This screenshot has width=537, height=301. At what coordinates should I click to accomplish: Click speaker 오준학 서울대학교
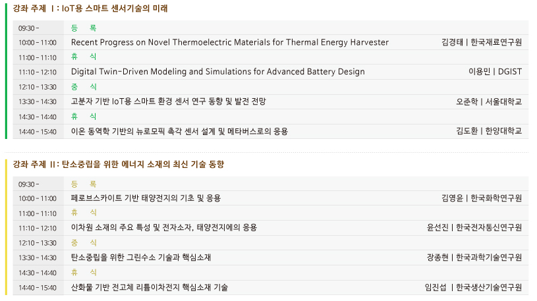point(489,101)
